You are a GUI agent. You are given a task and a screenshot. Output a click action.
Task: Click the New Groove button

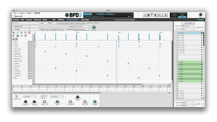(188, 23)
